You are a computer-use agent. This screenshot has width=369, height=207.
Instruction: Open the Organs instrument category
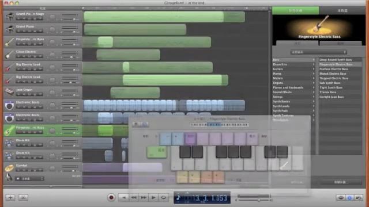tap(293, 83)
